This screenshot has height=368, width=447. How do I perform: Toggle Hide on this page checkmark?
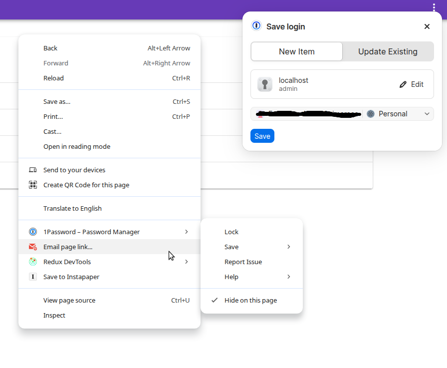coord(215,300)
